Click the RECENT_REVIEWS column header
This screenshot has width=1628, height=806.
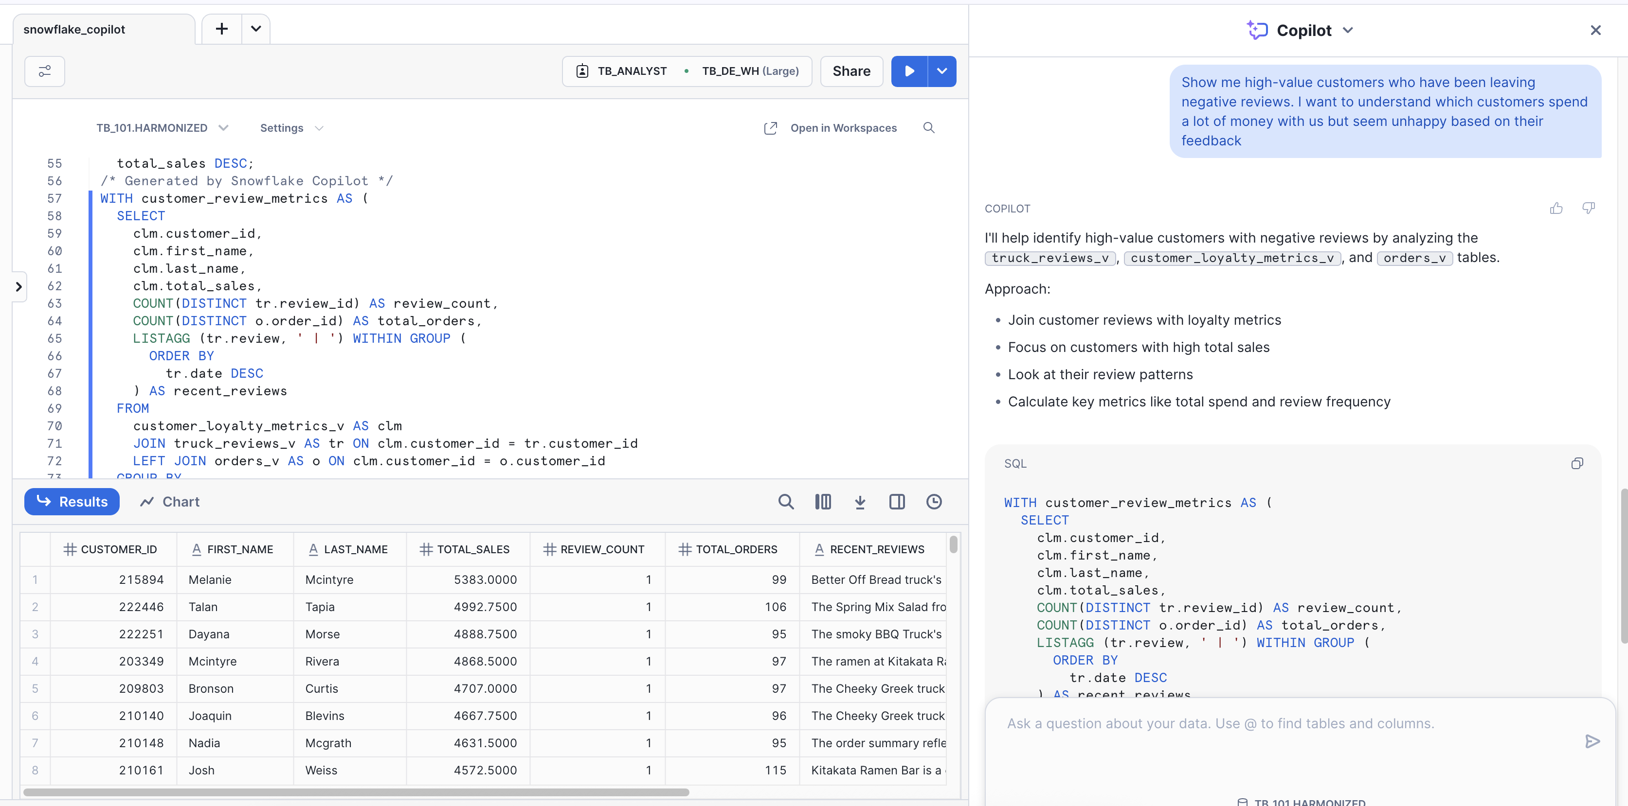click(873, 549)
